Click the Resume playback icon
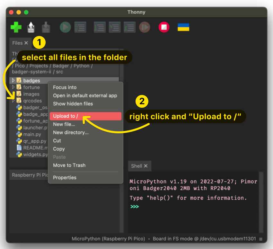 pyautogui.click(x=145, y=27)
